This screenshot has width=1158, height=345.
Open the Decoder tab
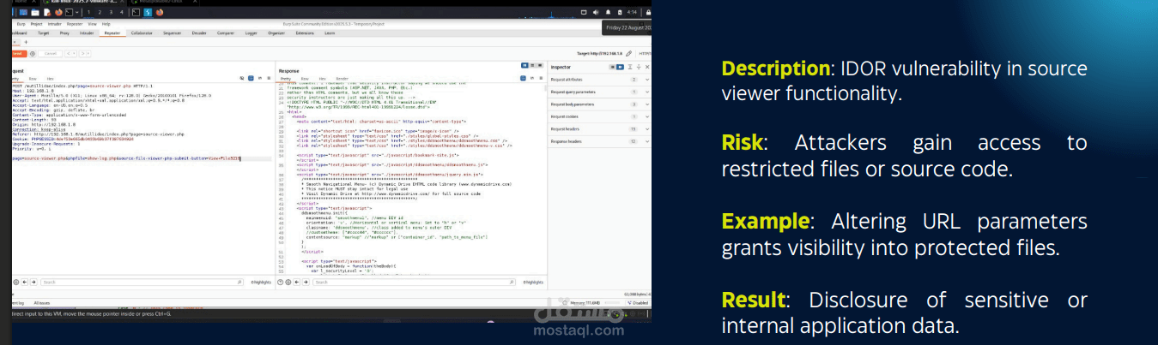coord(199,33)
